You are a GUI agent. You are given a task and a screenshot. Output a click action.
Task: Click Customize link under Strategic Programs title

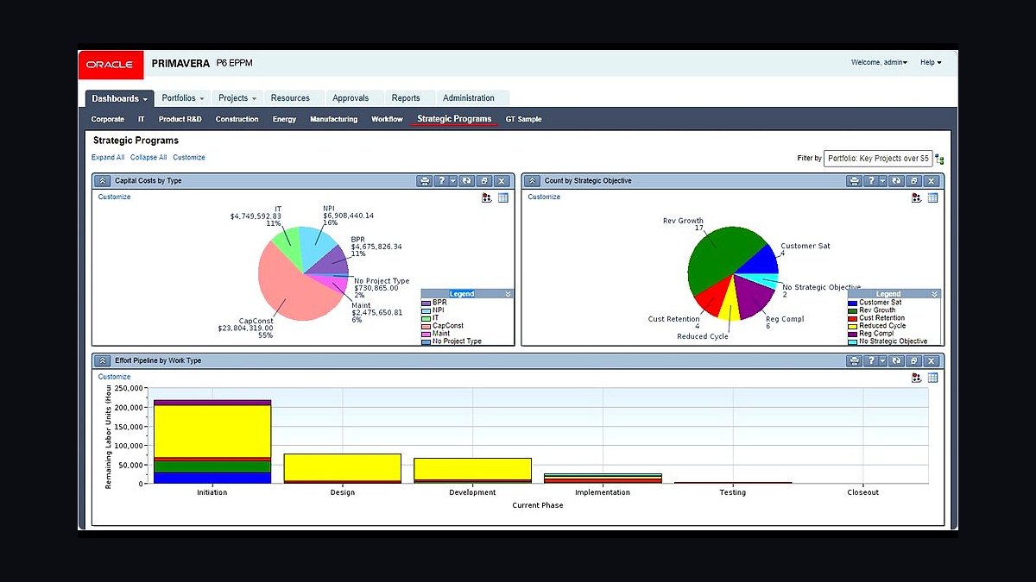189,158
